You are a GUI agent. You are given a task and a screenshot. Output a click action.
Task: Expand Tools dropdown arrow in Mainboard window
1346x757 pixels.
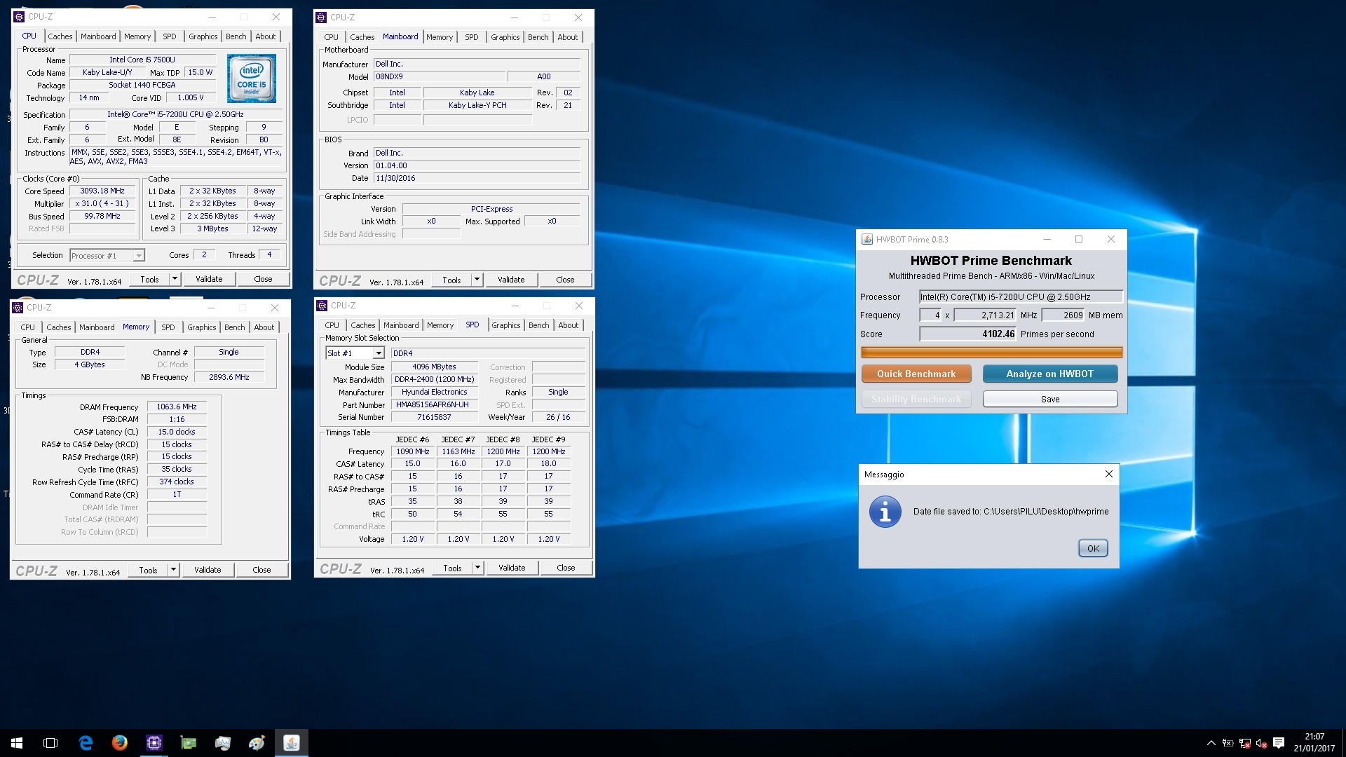click(x=477, y=280)
